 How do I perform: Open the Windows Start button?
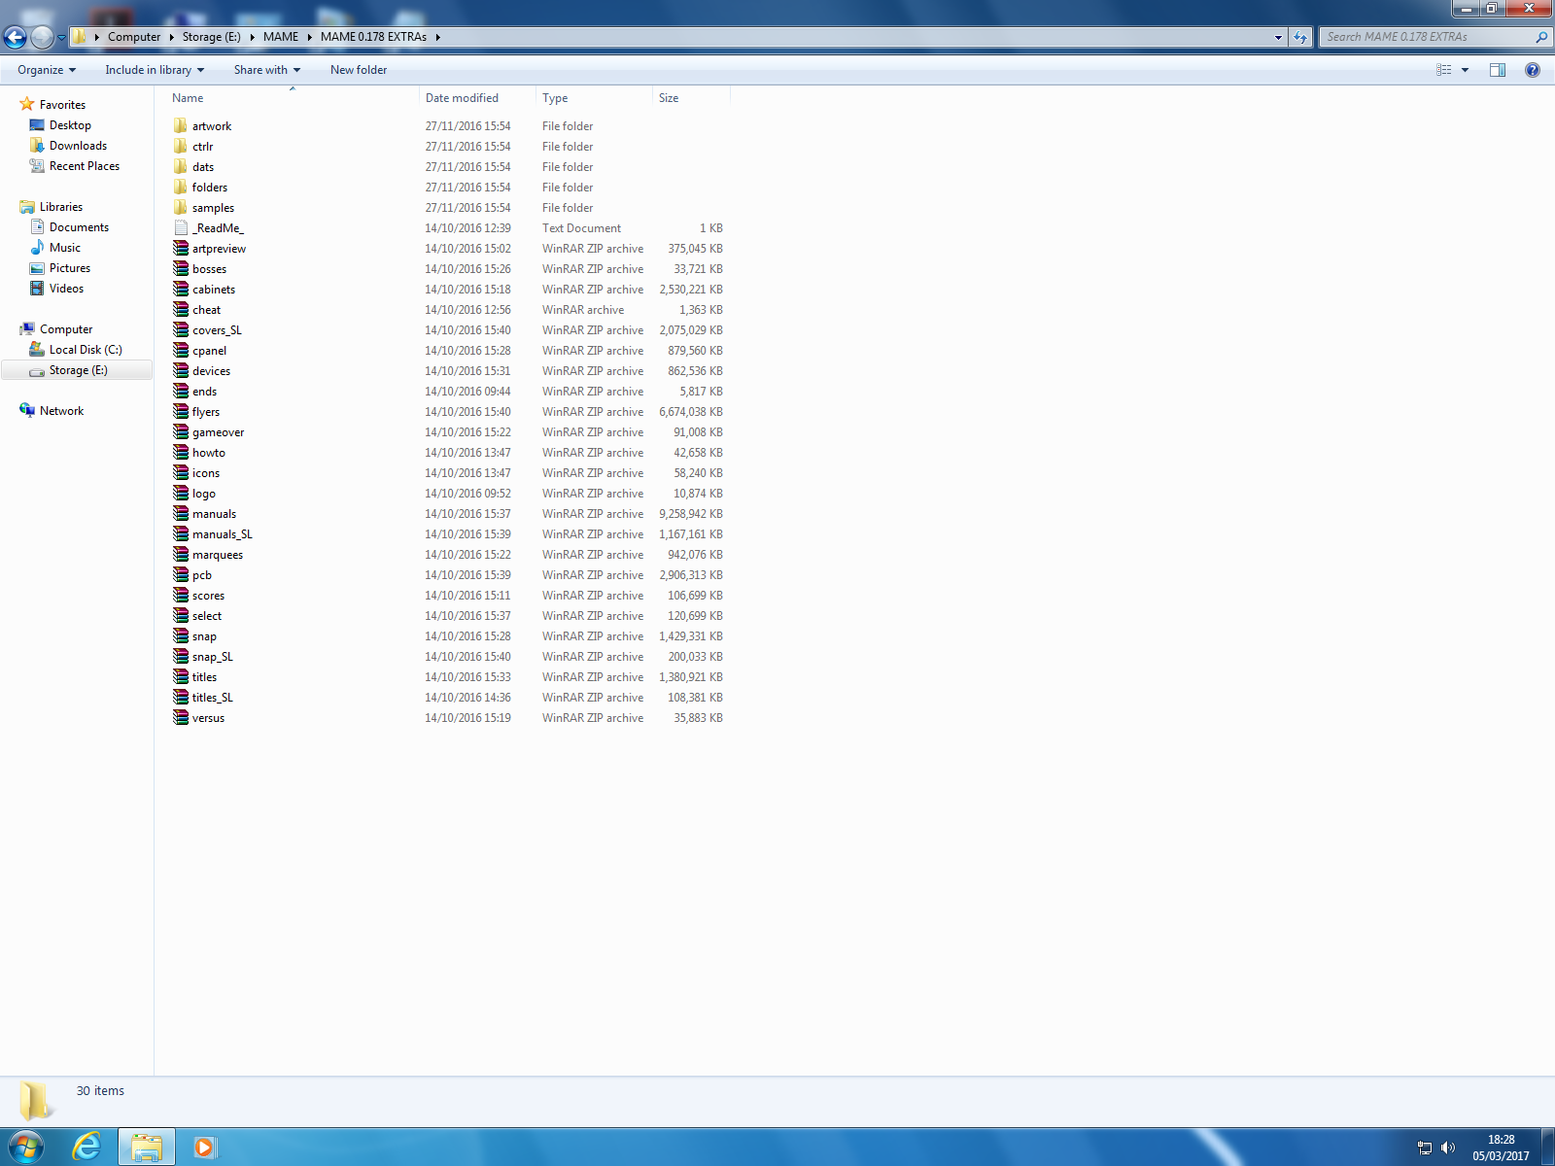coord(25,1148)
